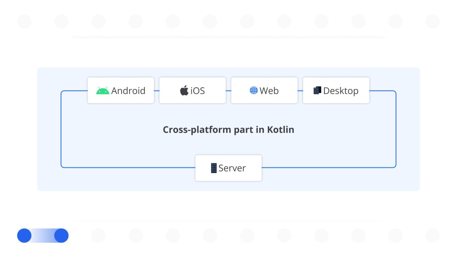Click the green Android robot icon
The height and width of the screenshot is (257, 457).
point(103,91)
